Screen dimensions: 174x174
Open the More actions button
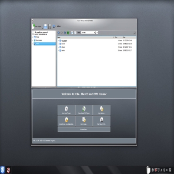click(84, 129)
